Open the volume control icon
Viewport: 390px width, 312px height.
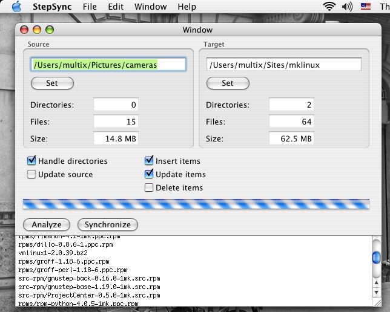(x=347, y=7)
